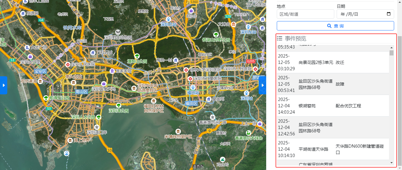Click the 深圳市人民医院 red cross icon
402x170 pixels.
point(256,69)
